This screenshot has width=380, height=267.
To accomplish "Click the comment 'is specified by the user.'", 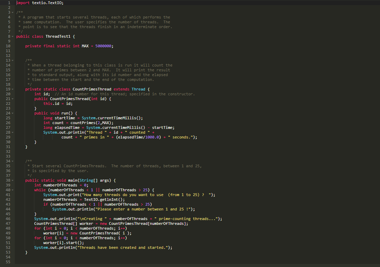I will (x=60, y=171).
